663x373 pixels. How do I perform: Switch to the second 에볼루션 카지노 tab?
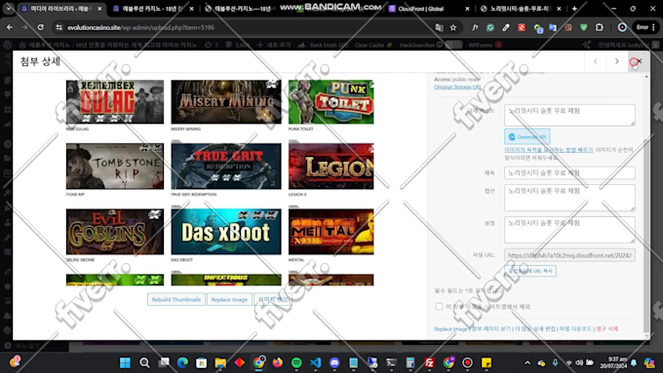153,9
